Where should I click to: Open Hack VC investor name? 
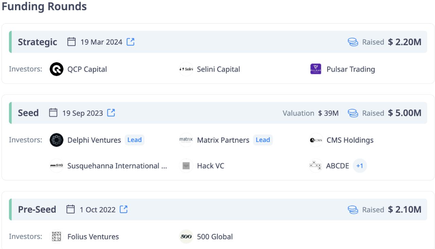(211, 166)
